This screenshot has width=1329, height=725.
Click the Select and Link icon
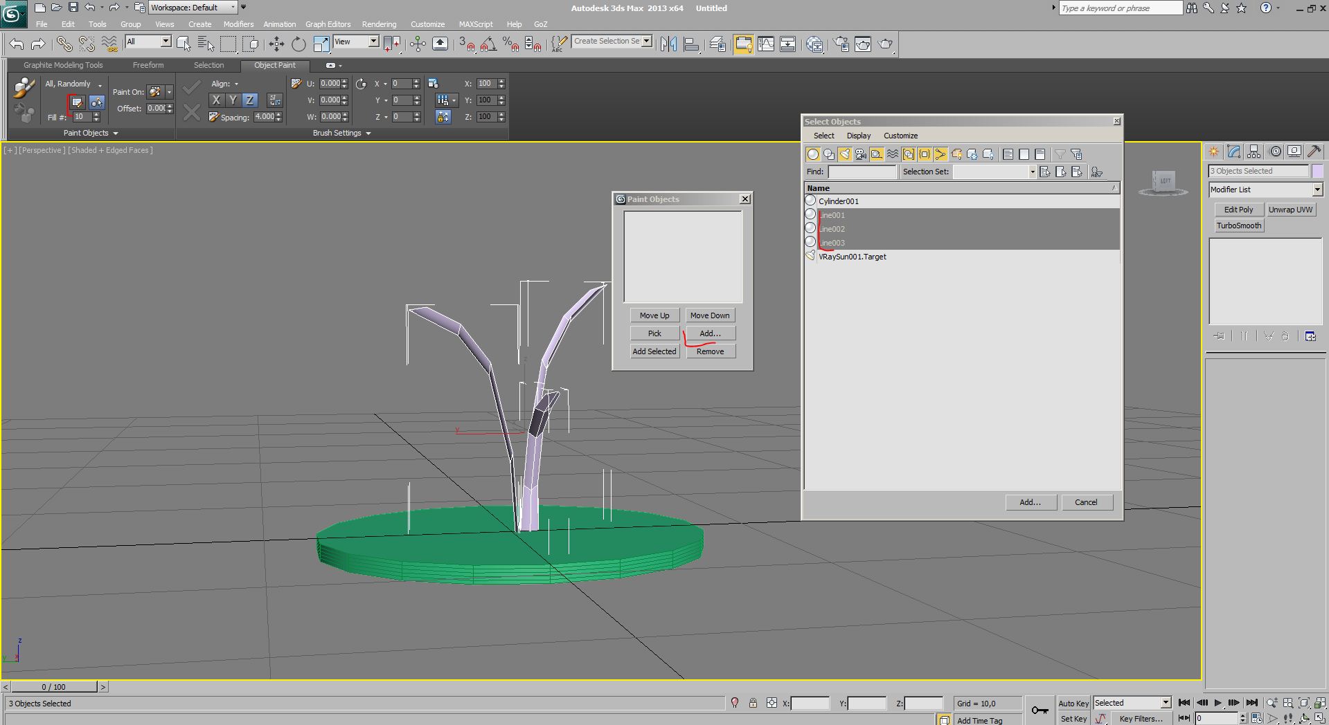(64, 44)
